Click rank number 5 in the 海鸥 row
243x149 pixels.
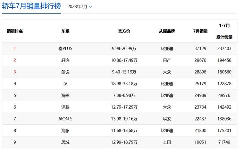(15, 95)
